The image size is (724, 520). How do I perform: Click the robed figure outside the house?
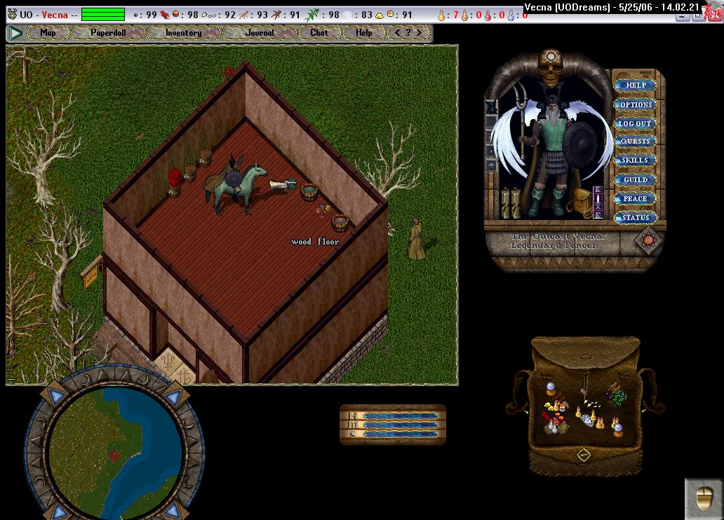[x=417, y=239]
